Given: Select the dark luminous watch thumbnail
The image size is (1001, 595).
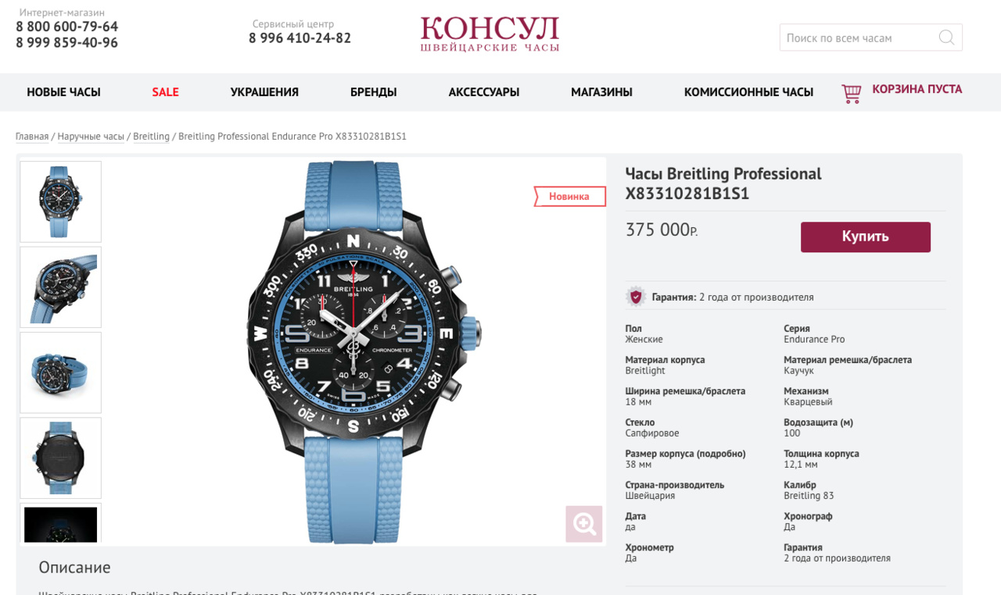Looking at the screenshot, I should point(60,524).
